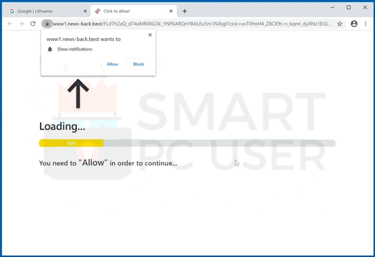Allow notifications from news-back.best
375x257 pixels.
tap(113, 64)
